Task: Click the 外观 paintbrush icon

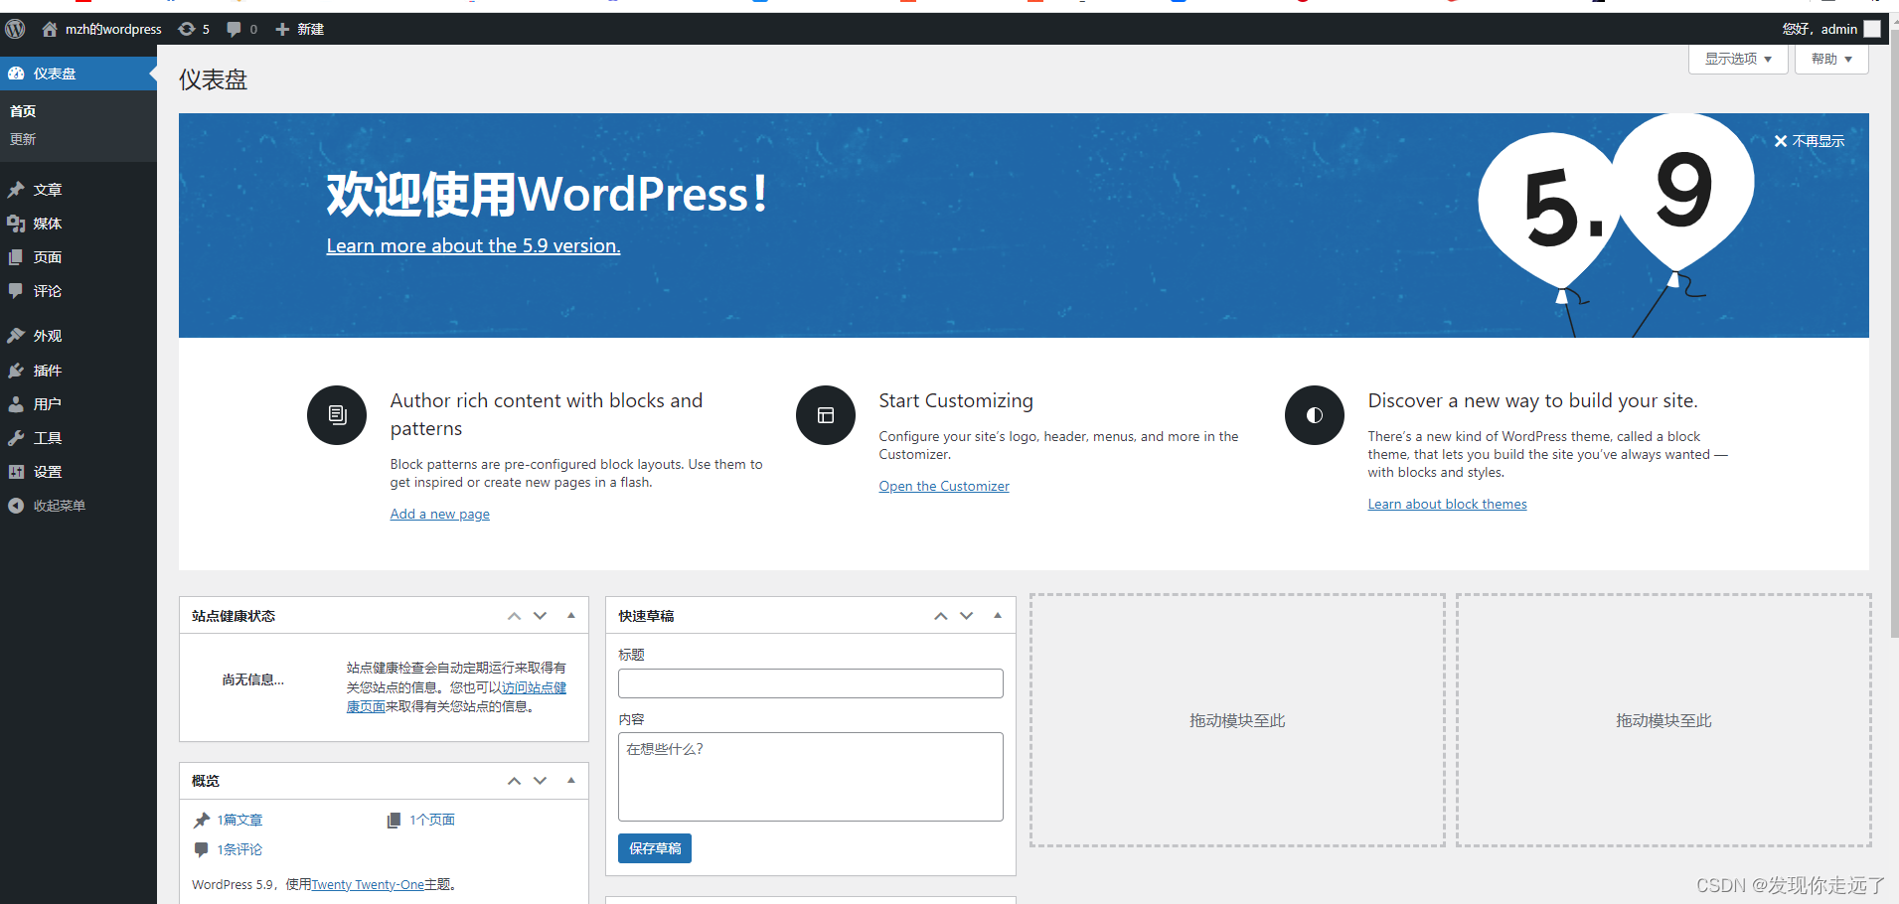Action: click(x=16, y=336)
